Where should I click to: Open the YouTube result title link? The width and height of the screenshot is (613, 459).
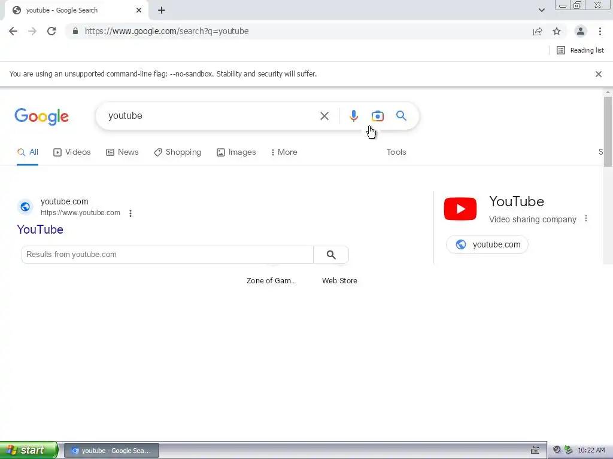(x=40, y=229)
